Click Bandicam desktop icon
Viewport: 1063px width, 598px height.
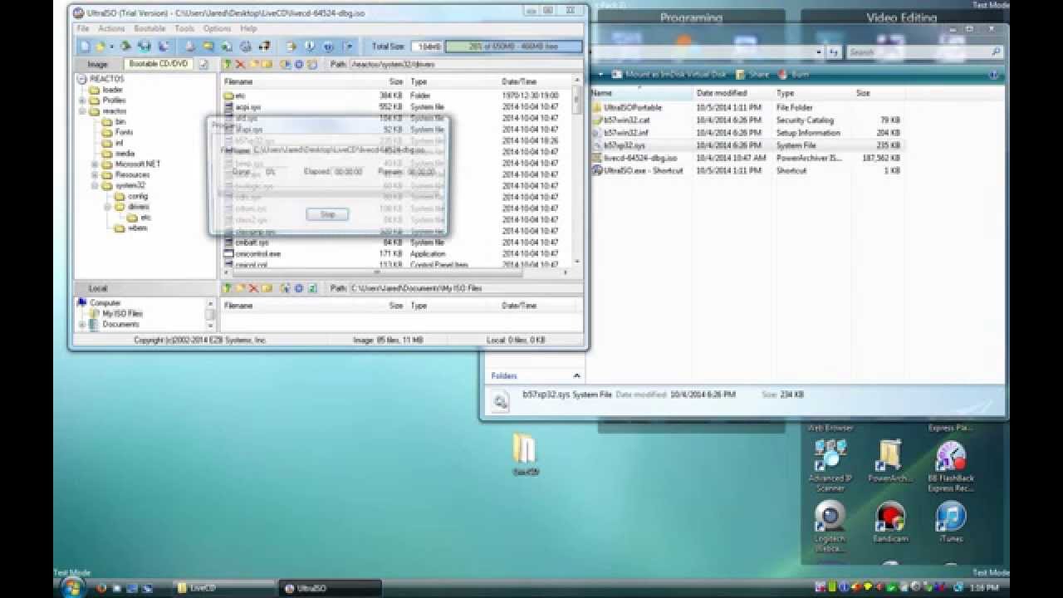coord(889,523)
